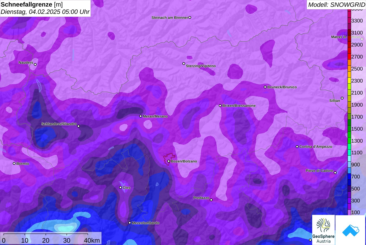Screen dimensions: 366x245
Task: Click the Bozen/Bolzano label text
Action: coord(184,161)
